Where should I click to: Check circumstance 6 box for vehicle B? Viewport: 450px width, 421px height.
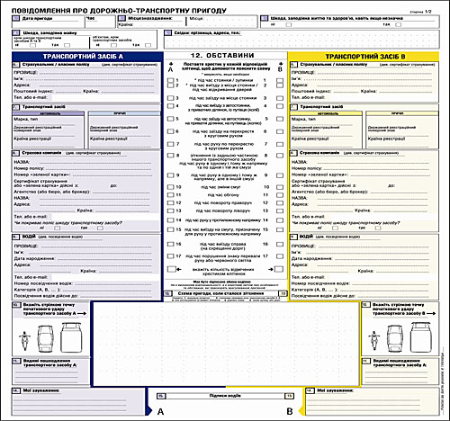[x=280, y=131]
